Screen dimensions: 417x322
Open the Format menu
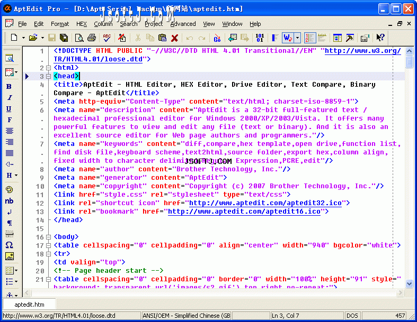point(60,24)
